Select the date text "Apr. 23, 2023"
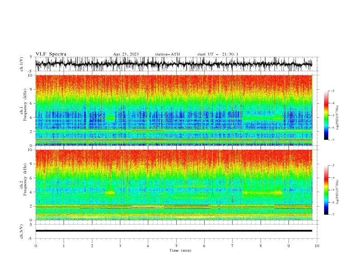This screenshot has width=357, height=276. pyautogui.click(x=126, y=54)
